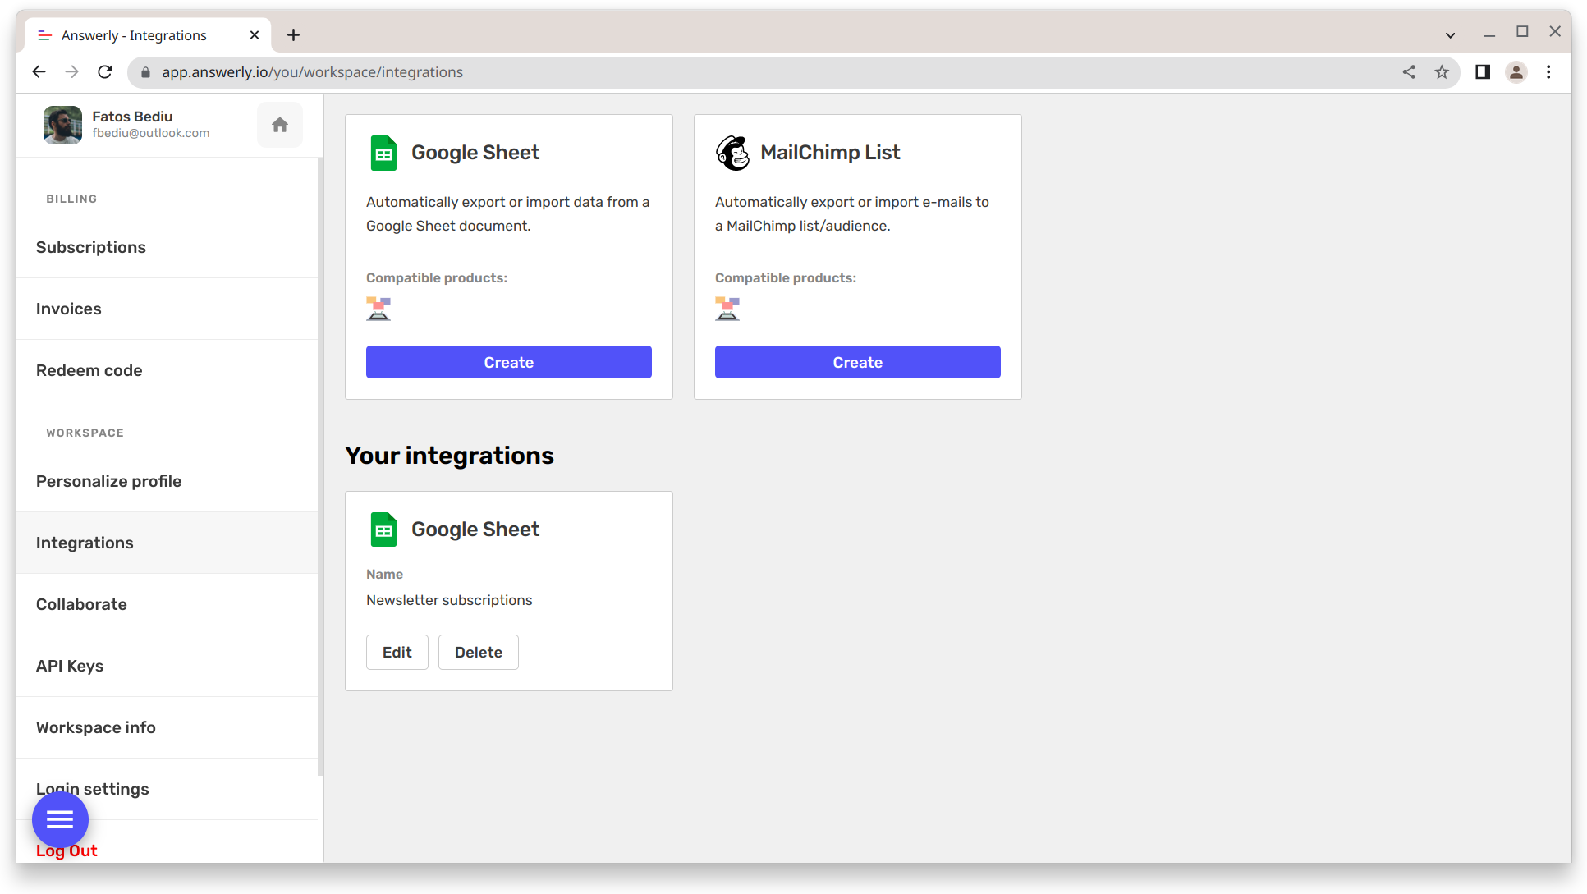The image size is (1587, 894).
Task: Open the Chrome three-dot menu
Action: pyautogui.click(x=1549, y=72)
